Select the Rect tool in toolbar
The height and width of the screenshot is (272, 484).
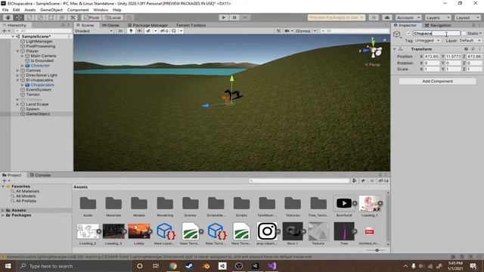click(x=51, y=17)
